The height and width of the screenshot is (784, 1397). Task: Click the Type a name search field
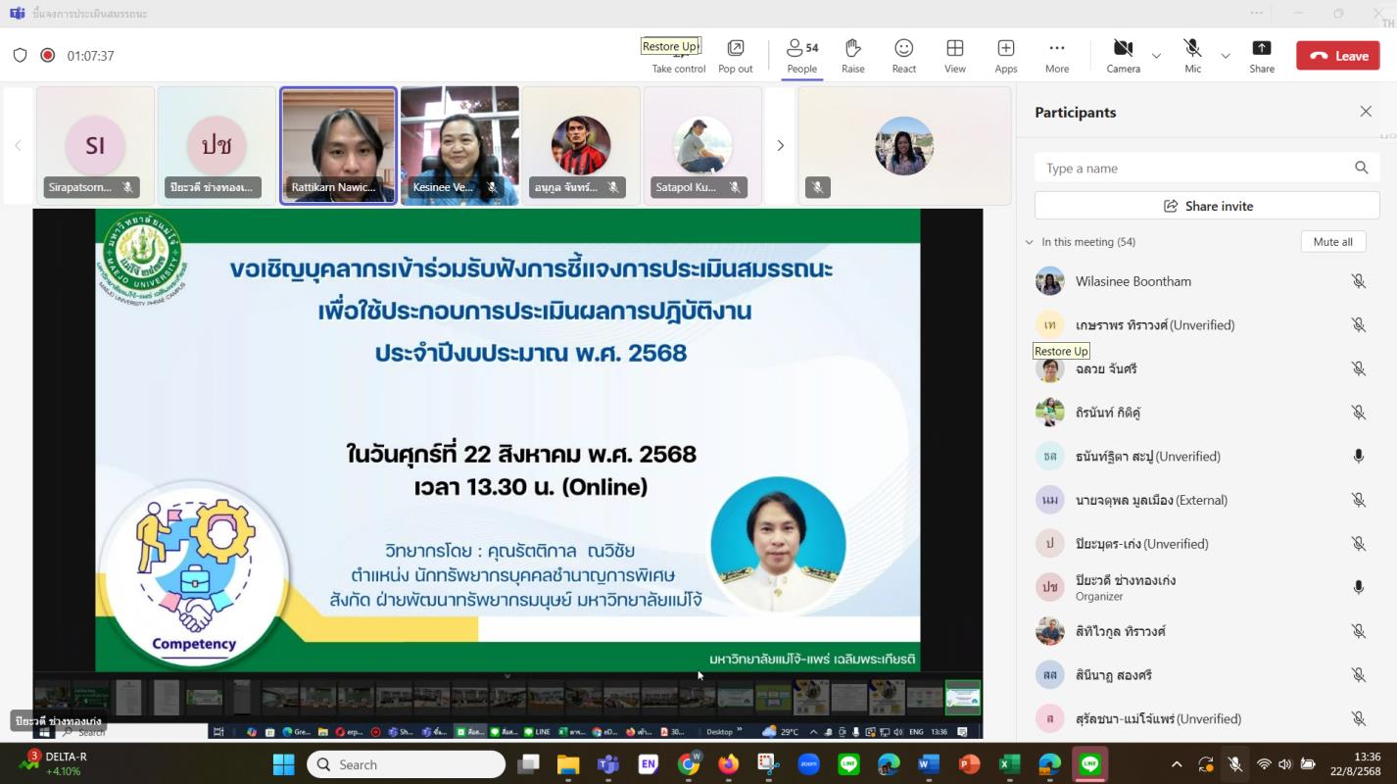pyautogui.click(x=1195, y=169)
